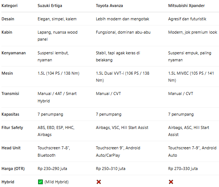Click Xpander price Rp 270–330 juta
Screen dimensions: 219x187
click(183, 169)
